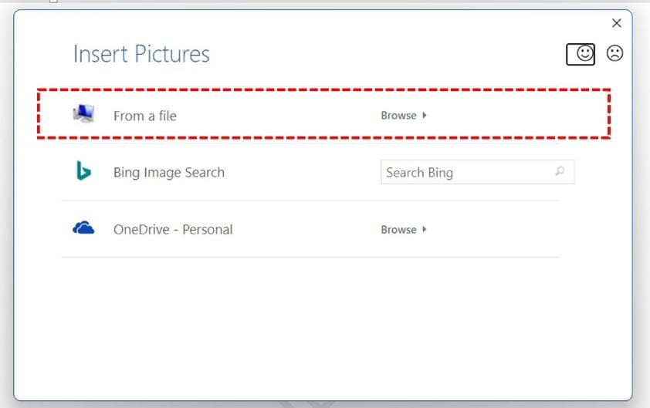Click the Insert Pictures heading
The height and width of the screenshot is (408, 650).
point(141,54)
